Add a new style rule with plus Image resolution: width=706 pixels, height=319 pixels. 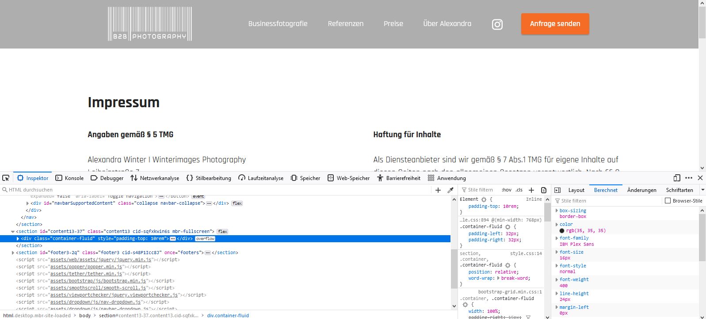[x=531, y=190]
